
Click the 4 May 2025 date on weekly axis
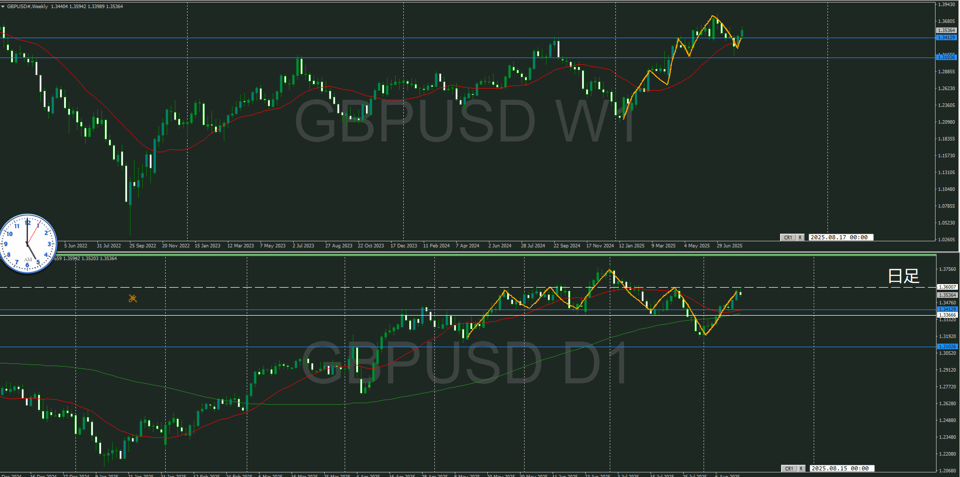click(697, 246)
